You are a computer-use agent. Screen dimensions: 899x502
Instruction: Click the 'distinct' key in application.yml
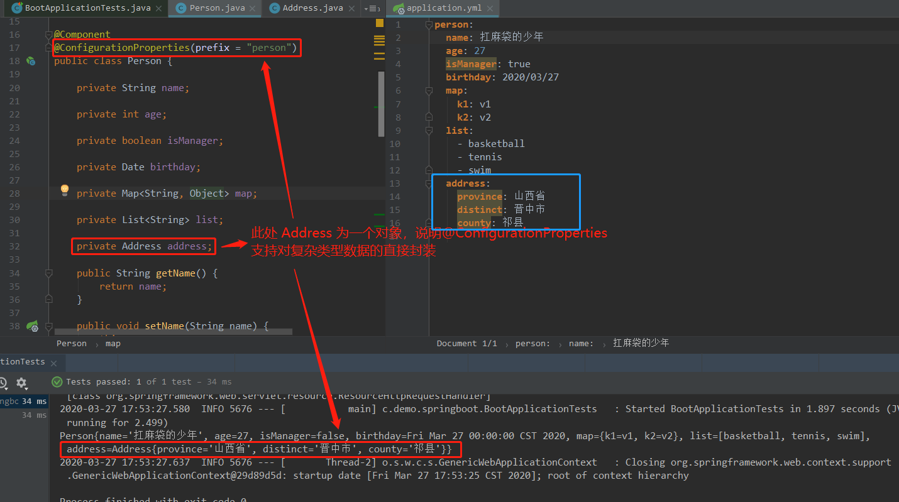click(480, 210)
